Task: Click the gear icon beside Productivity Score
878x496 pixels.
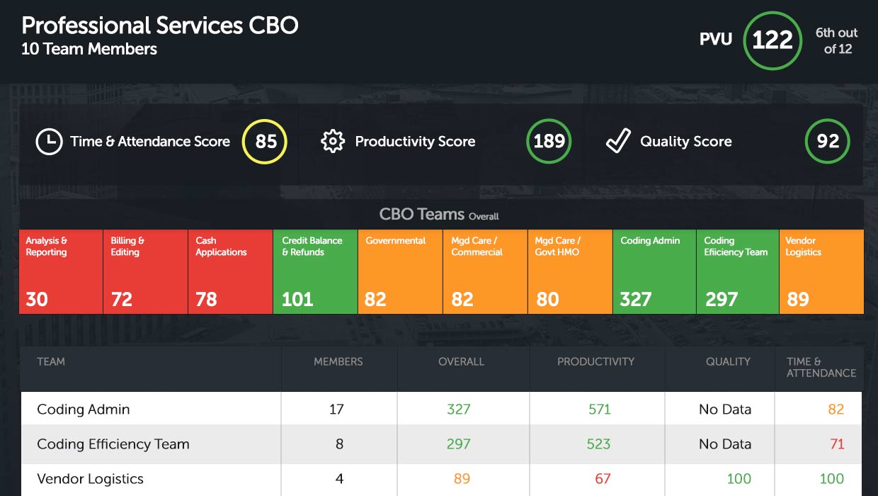Action: [332, 142]
